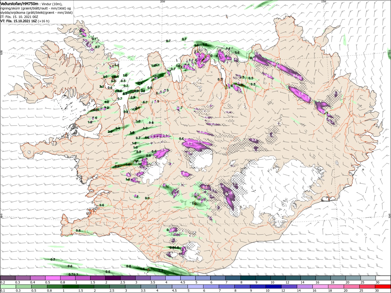Pick the 0.4–0.5 orchid snow swatch
This screenshot has width=391, height=293.
coord(38,278)
